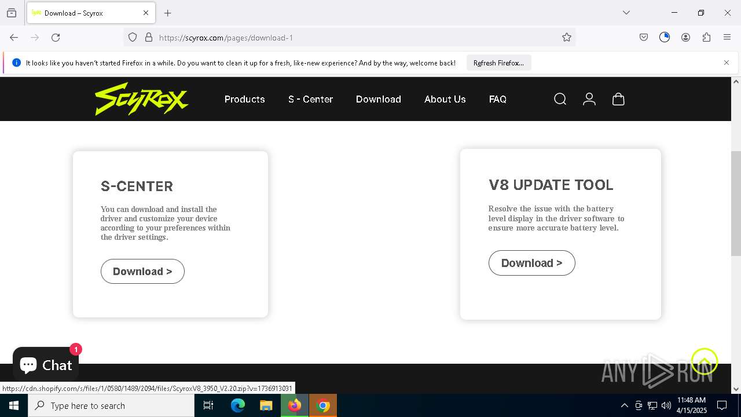
Task: Open the Download menu item
Action: (x=379, y=99)
